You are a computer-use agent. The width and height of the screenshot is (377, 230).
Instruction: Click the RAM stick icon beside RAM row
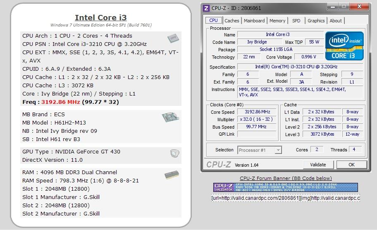pos(172,175)
